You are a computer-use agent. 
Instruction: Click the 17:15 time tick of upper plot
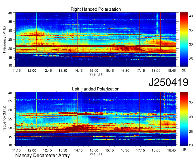click(140, 71)
